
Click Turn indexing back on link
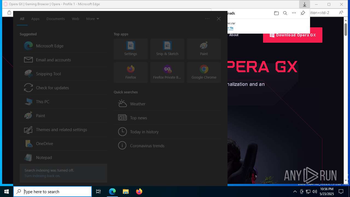[x=42, y=176]
